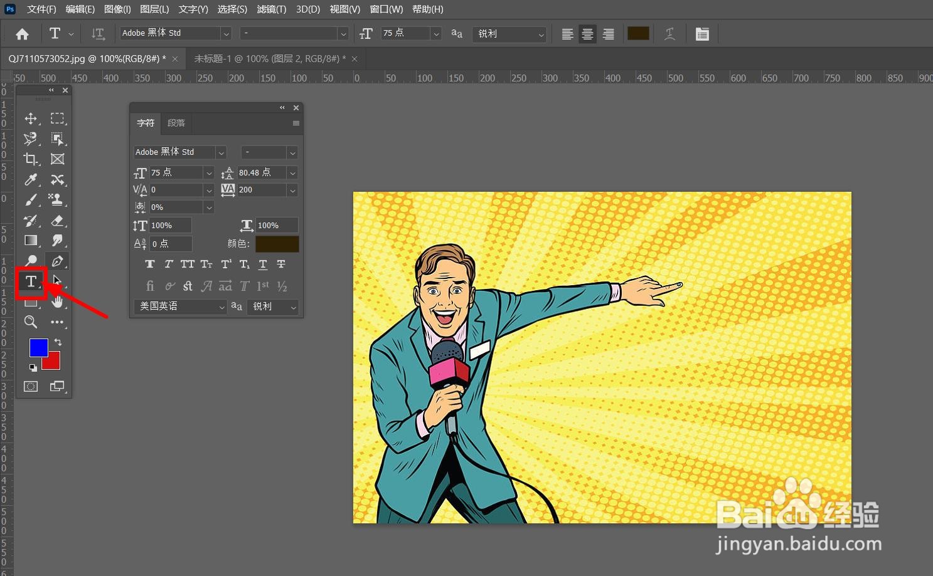Screen dimensions: 933x576
Task: Open font style dropdown in options bar
Action: (343, 34)
